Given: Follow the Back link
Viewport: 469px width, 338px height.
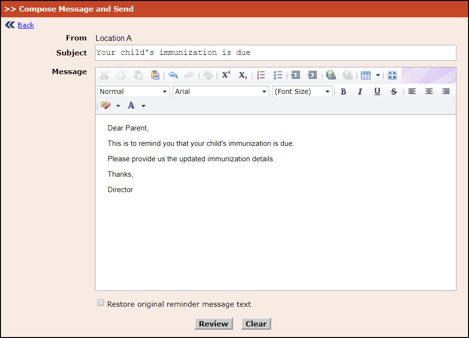Looking at the screenshot, I should click(26, 25).
